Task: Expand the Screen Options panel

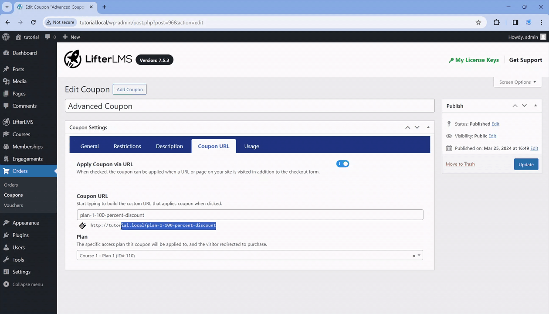Action: tap(518, 82)
